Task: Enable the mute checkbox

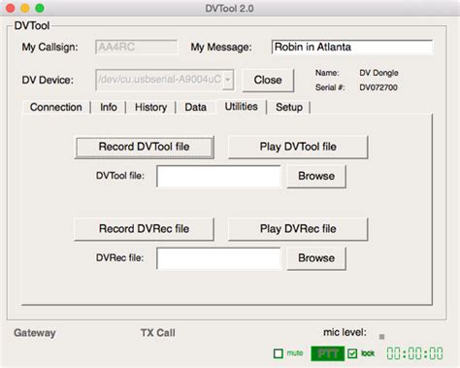Action: [x=279, y=353]
